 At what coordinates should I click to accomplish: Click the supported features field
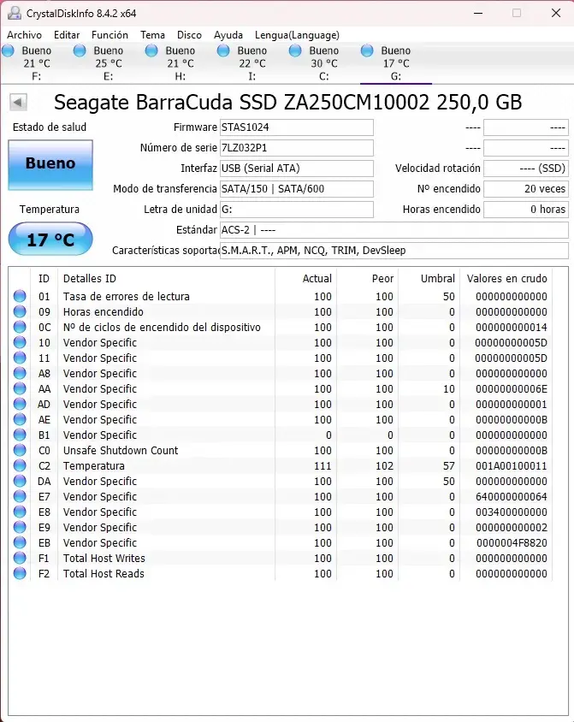[x=394, y=251]
